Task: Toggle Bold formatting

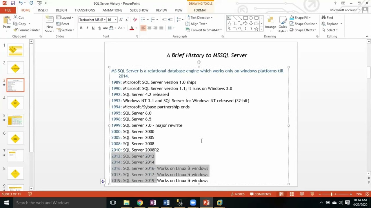Action: point(81,28)
